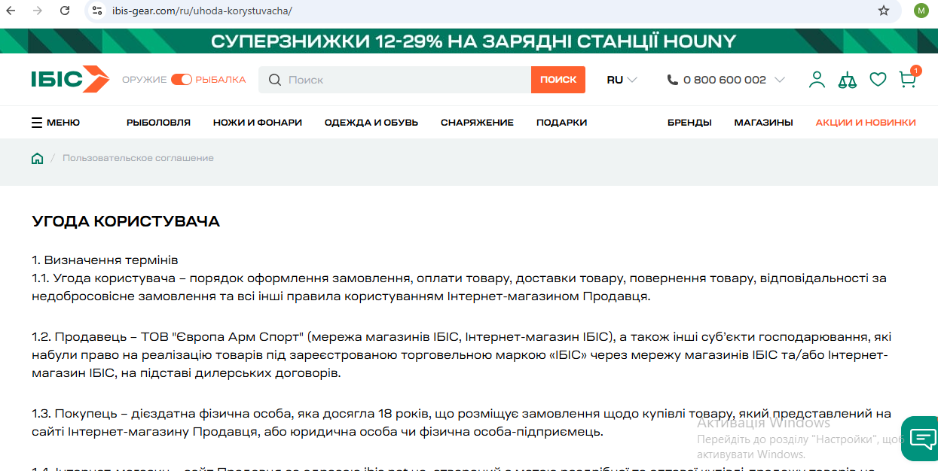Image resolution: width=938 pixels, height=471 pixels.
Task: Go to the БРЕНДЫ page
Action: pos(689,123)
